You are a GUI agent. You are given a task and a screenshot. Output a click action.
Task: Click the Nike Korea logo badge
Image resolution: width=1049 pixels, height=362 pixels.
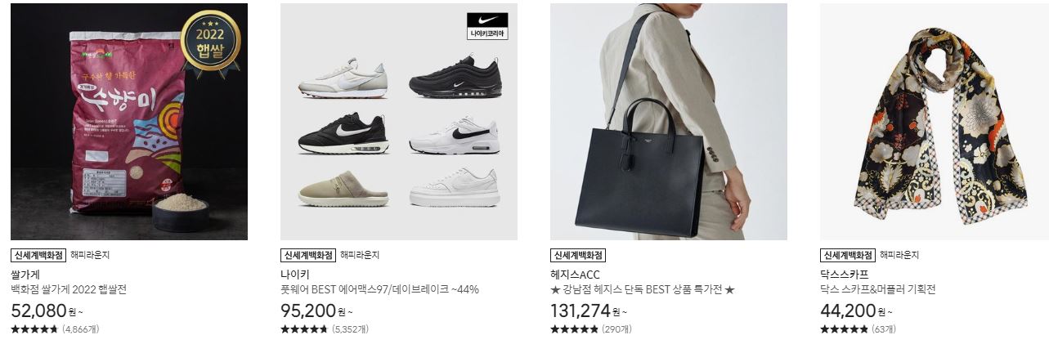(487, 26)
